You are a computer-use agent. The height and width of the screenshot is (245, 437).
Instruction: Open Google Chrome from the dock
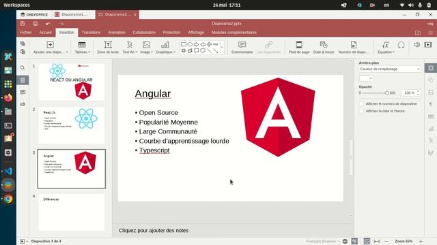click(x=8, y=199)
